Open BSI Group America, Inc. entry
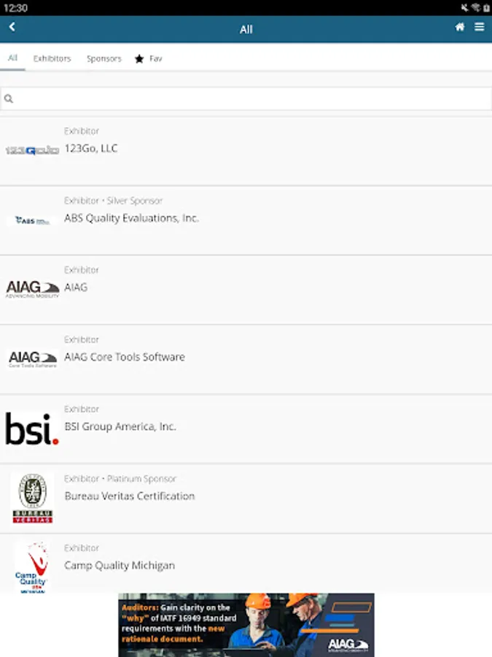The width and height of the screenshot is (492, 657). pyautogui.click(x=246, y=429)
